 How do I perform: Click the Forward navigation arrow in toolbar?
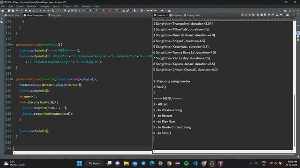coord(162,11)
